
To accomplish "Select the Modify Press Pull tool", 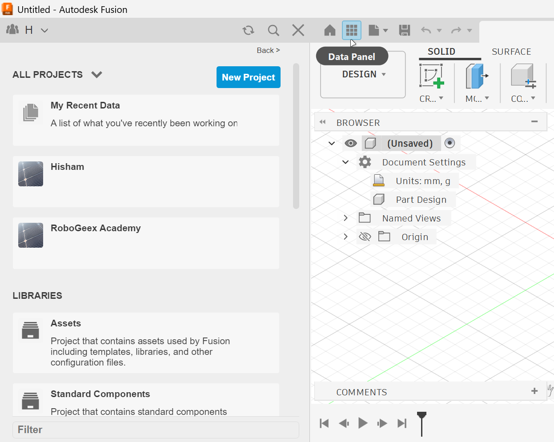I will click(x=477, y=76).
